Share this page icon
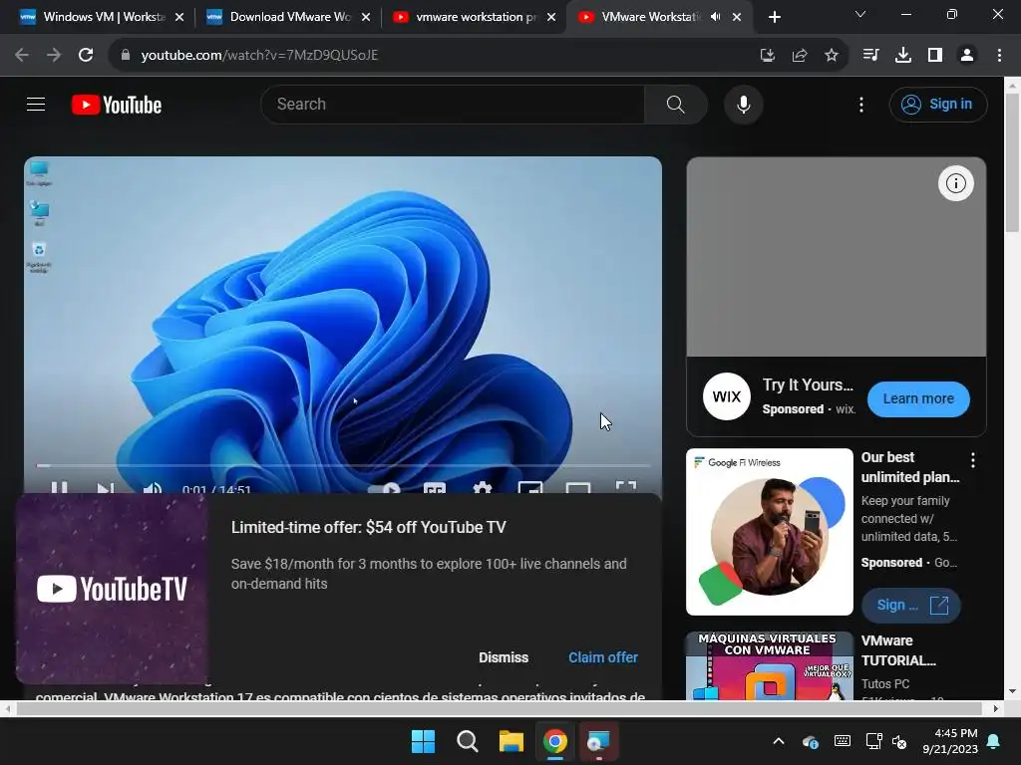Image resolution: width=1021 pixels, height=765 pixels. coord(800,56)
